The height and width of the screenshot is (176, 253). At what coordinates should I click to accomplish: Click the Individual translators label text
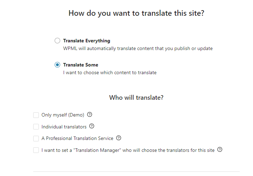coord(64,127)
